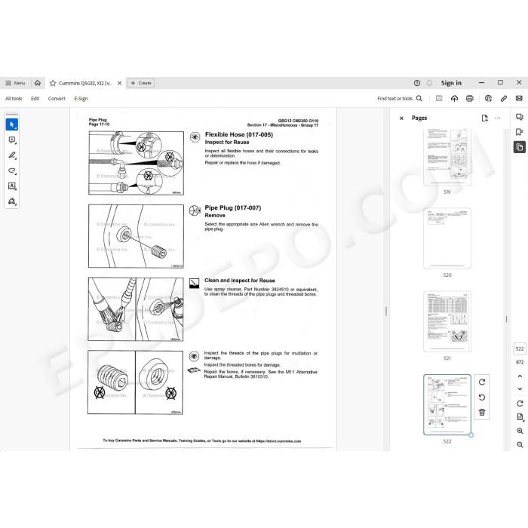Open page display options icon
Viewport: 528px width, 528px height.
click(x=520, y=417)
